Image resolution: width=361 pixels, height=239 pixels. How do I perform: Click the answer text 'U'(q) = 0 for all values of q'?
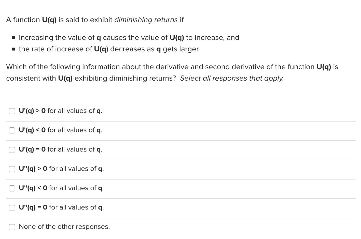(x=61, y=150)
